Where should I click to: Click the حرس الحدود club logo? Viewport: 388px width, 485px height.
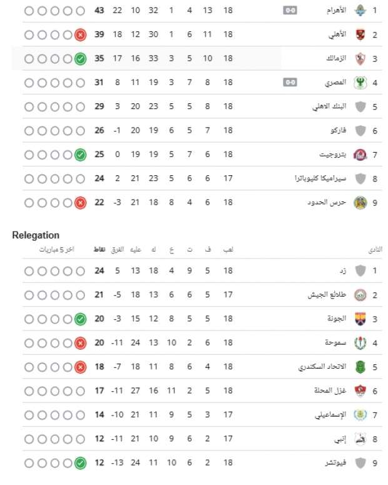click(x=360, y=203)
